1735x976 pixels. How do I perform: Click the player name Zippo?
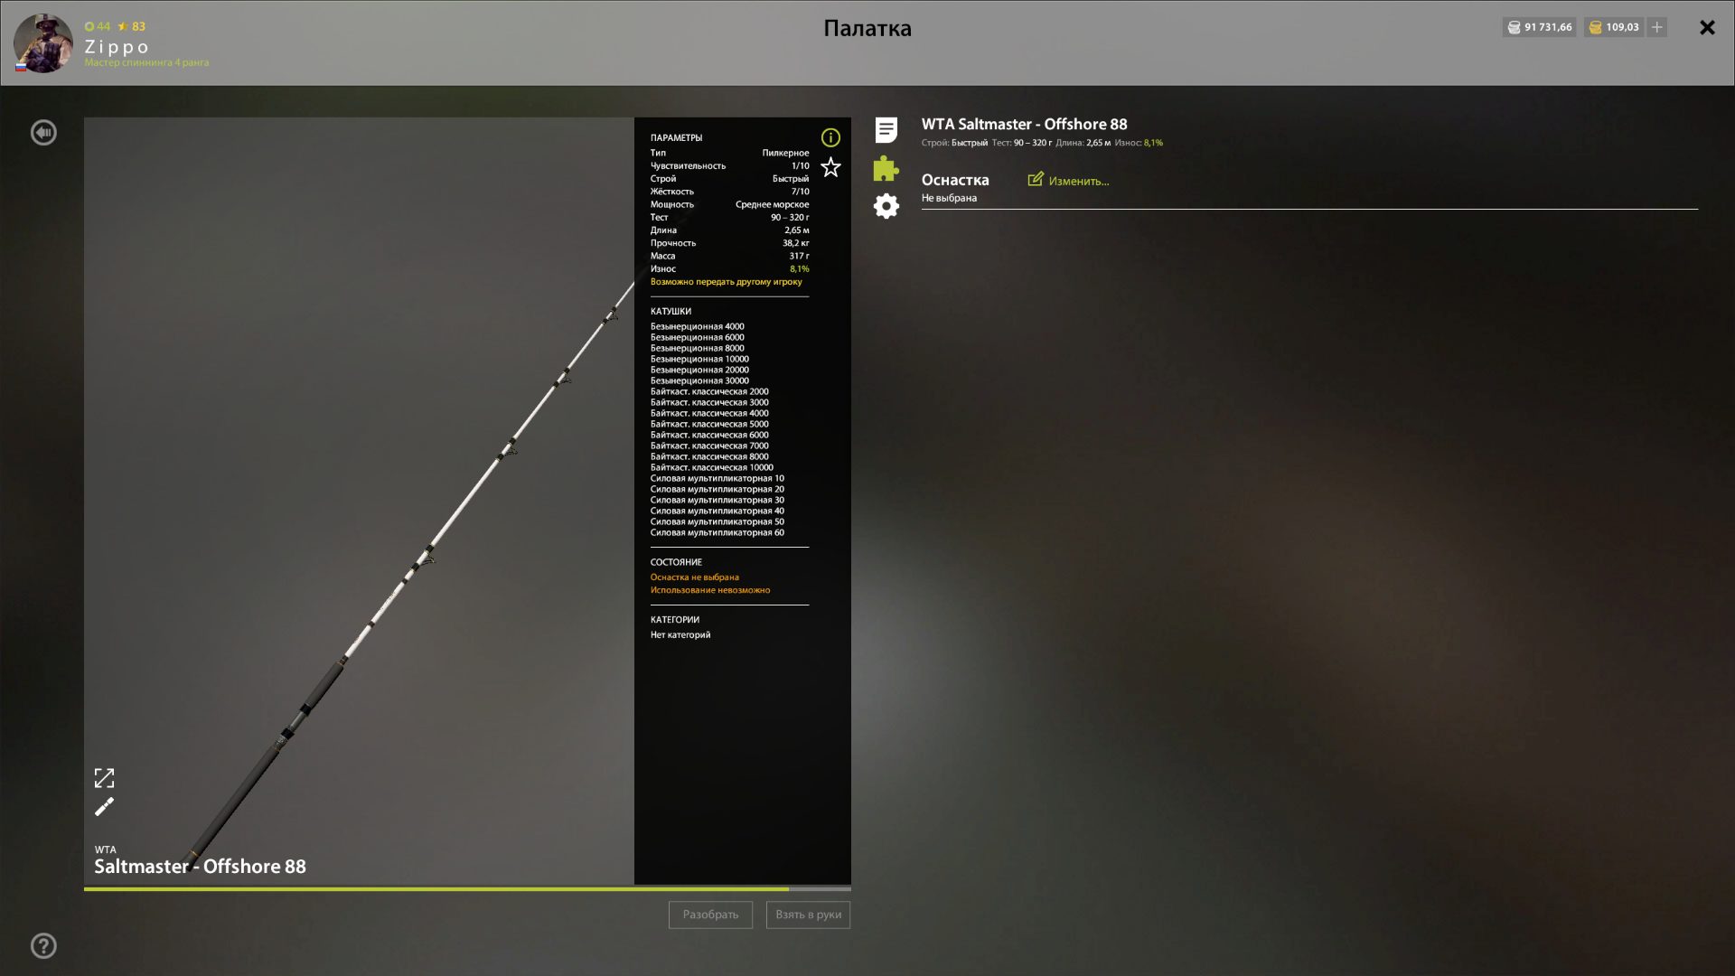[117, 47]
